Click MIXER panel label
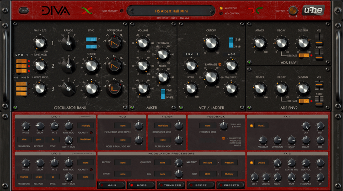The height and width of the screenshot is (191, 343). (151, 108)
